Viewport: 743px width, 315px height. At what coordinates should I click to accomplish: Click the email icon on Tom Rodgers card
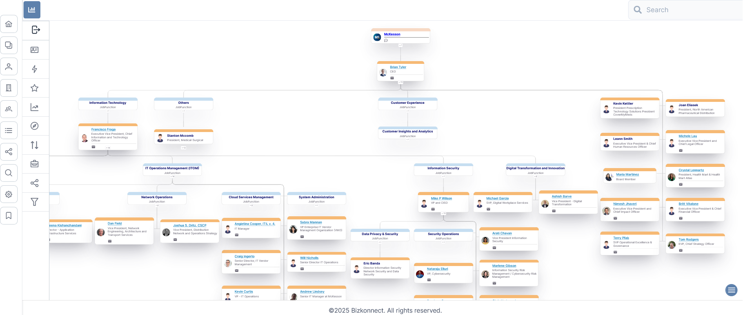point(681,250)
